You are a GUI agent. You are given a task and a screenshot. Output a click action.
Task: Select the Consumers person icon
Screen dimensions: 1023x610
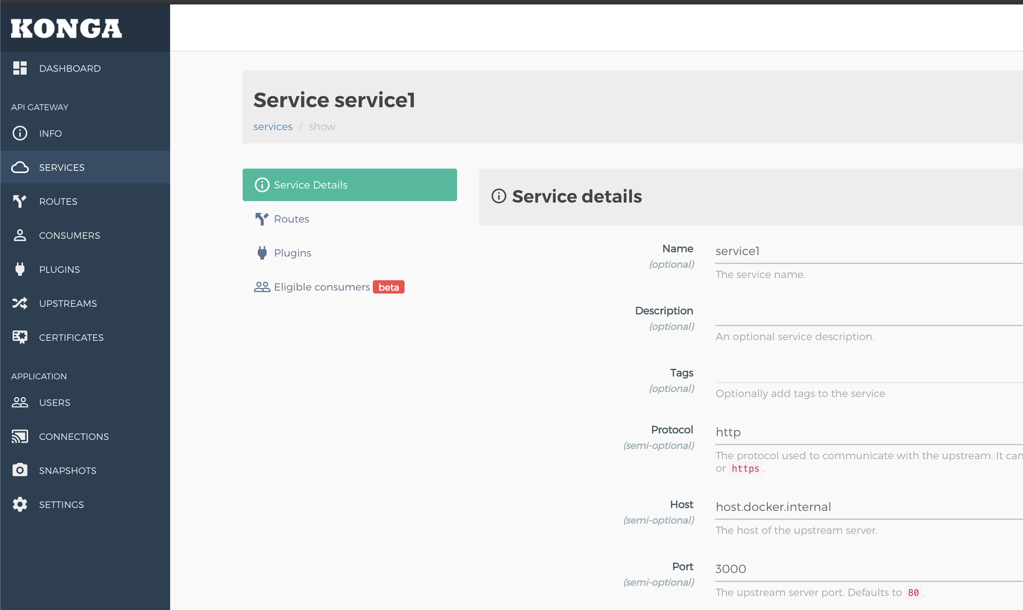[x=20, y=235]
